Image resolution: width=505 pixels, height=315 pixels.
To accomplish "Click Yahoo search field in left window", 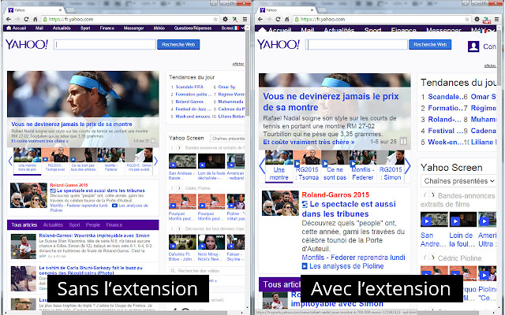I will (x=105, y=44).
